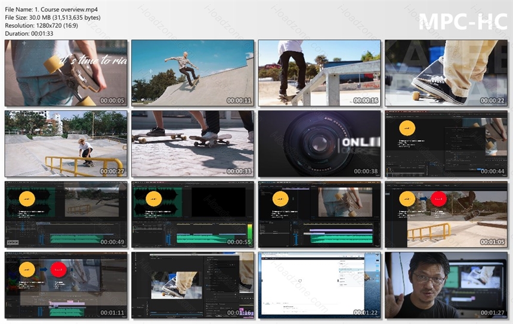The height and width of the screenshot is (324, 513).
Task: Select the thumbnail stamped 00:01:22
Action: 319,285
